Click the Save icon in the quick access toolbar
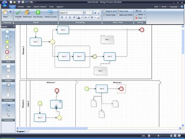The height and width of the screenshot is (139, 185). [19, 2]
